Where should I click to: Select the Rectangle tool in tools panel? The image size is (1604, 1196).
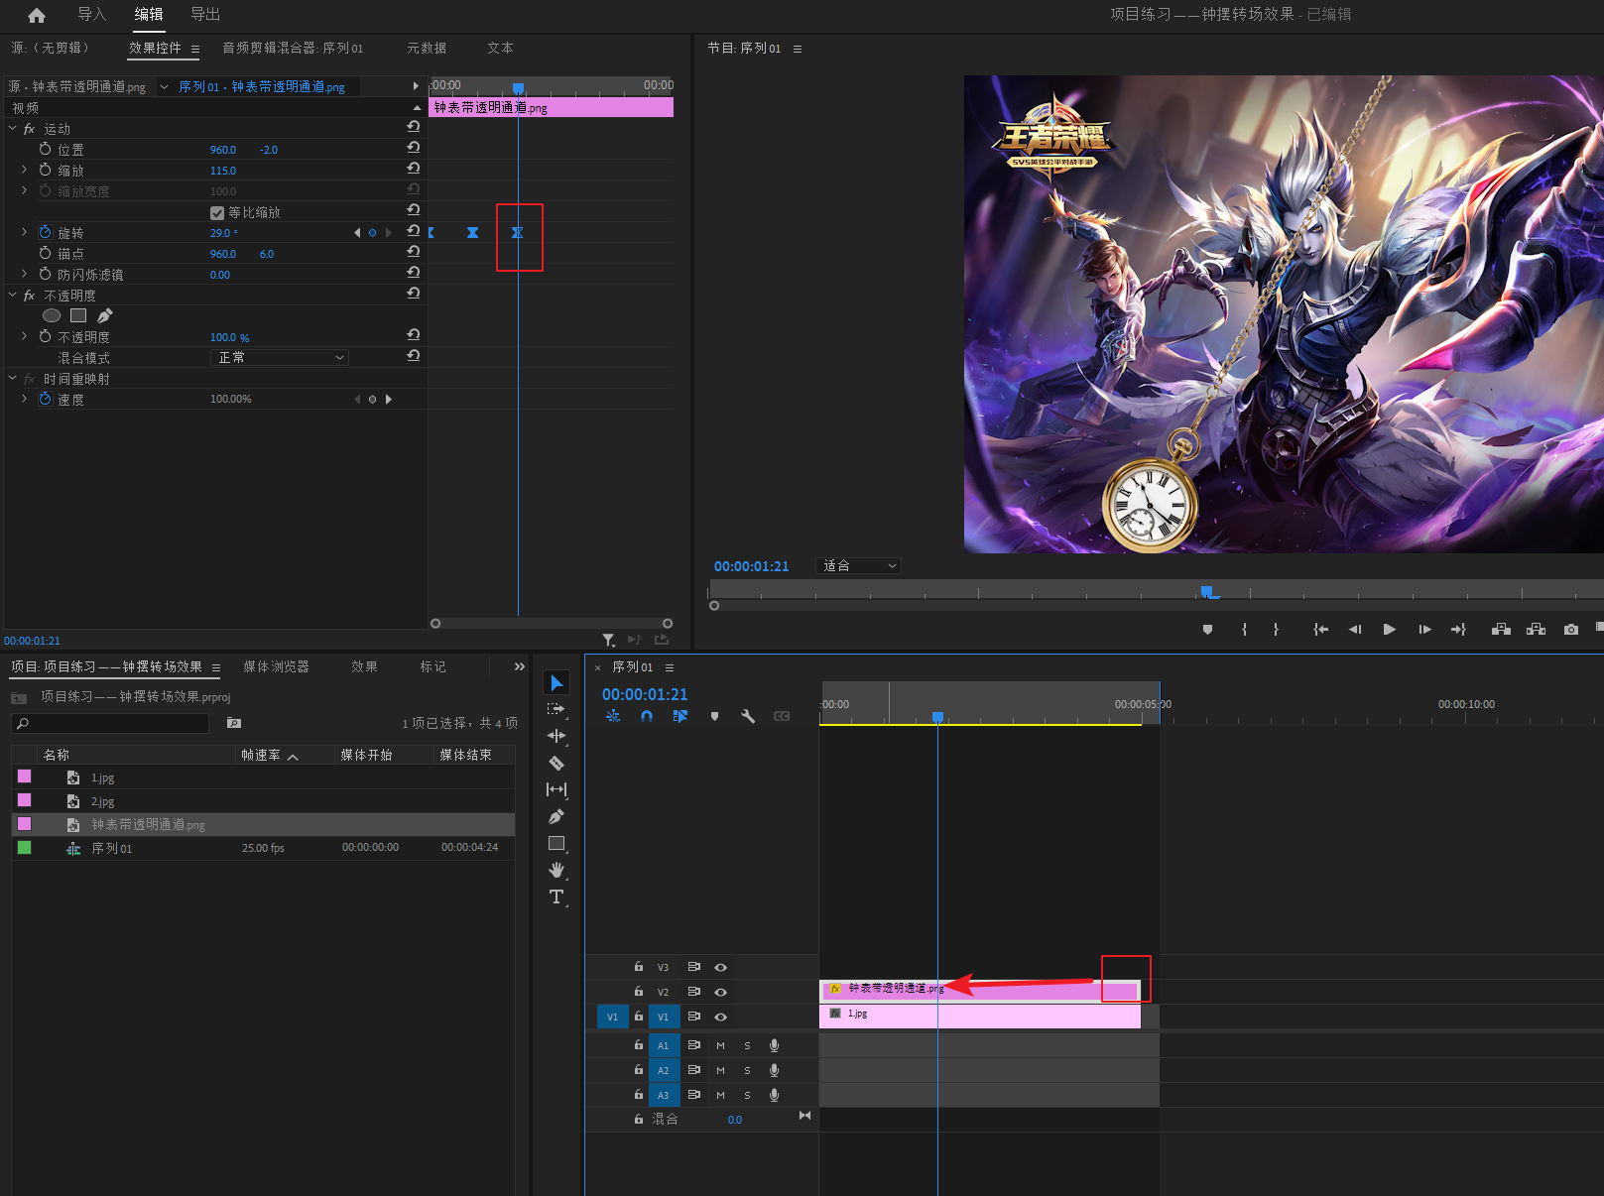[556, 843]
